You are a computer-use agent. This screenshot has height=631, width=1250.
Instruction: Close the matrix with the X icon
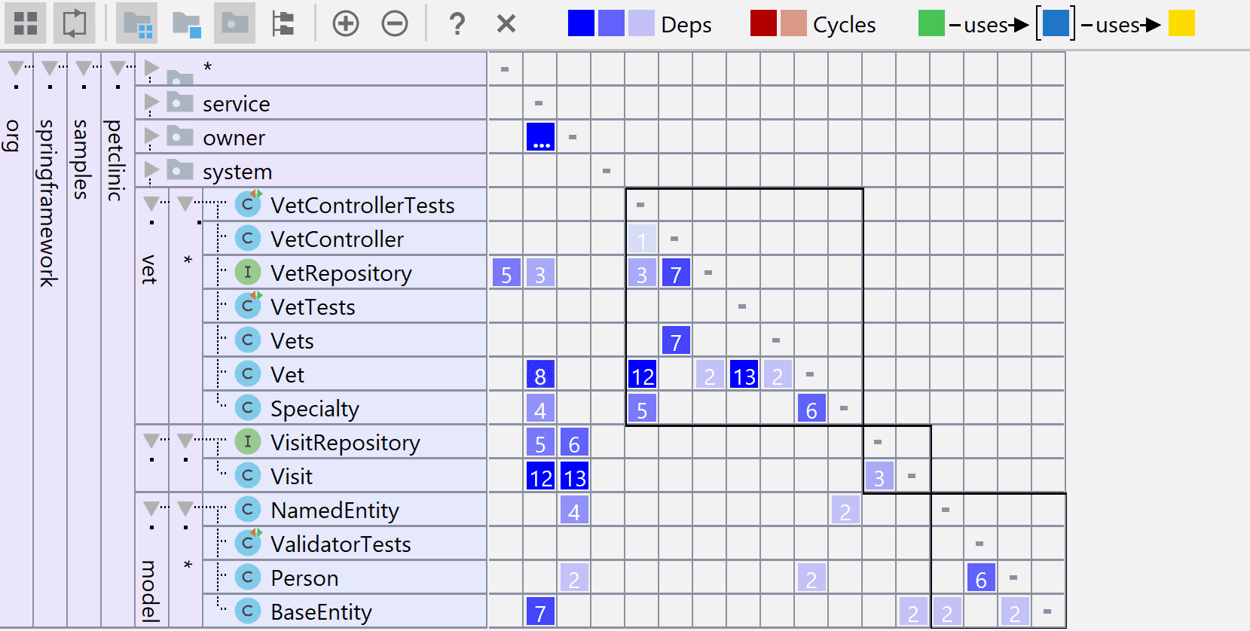506,23
